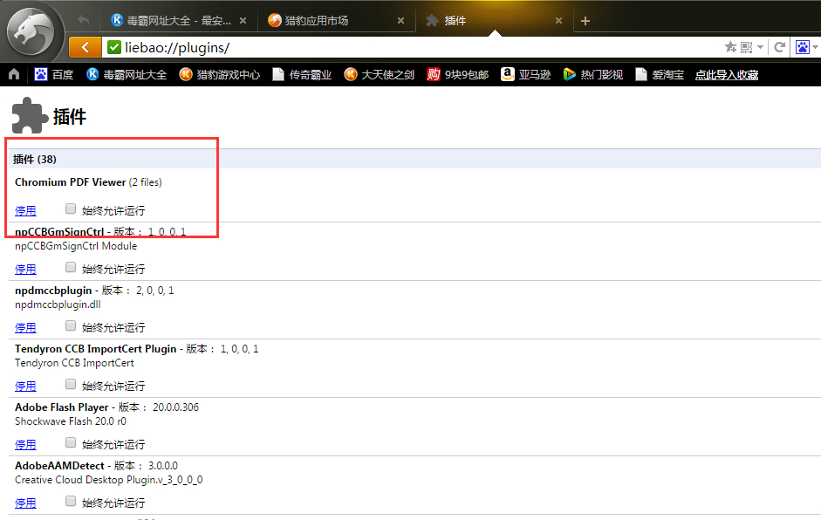Open a new tab with plus button
This screenshot has width=821, height=520.
point(585,21)
